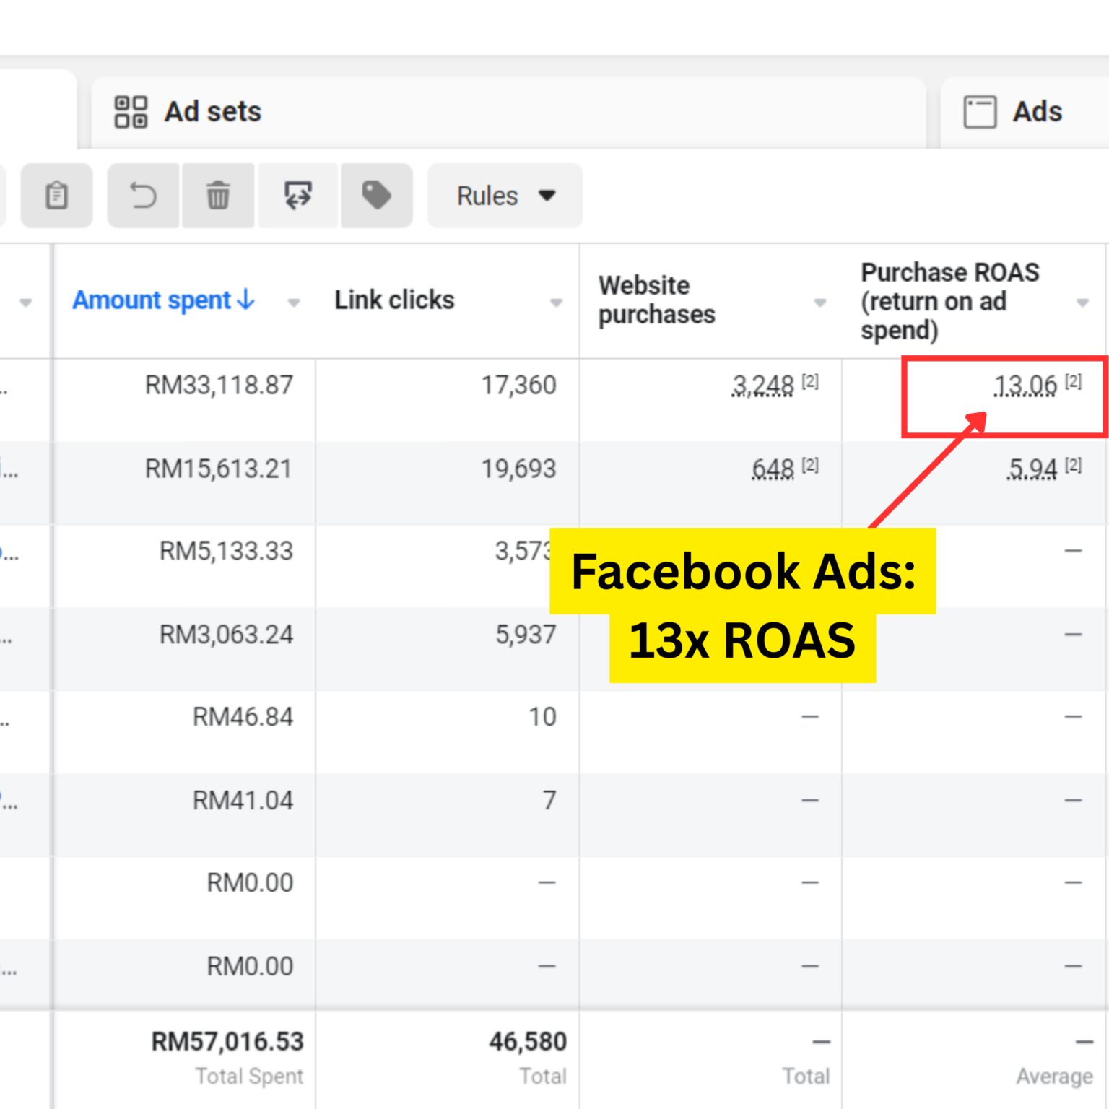
Task: Click the 13.06 ROAS value
Action: coord(1025,386)
